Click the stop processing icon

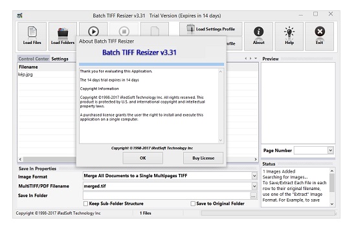(124, 31)
